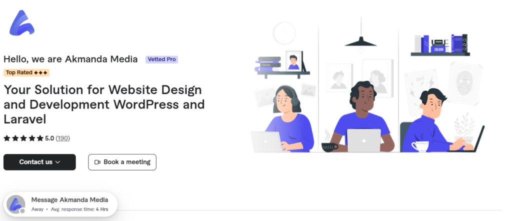Click the third rating star

point(23,138)
